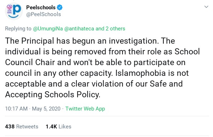
Task: View the 1.4K Likes list
Action: point(59,127)
